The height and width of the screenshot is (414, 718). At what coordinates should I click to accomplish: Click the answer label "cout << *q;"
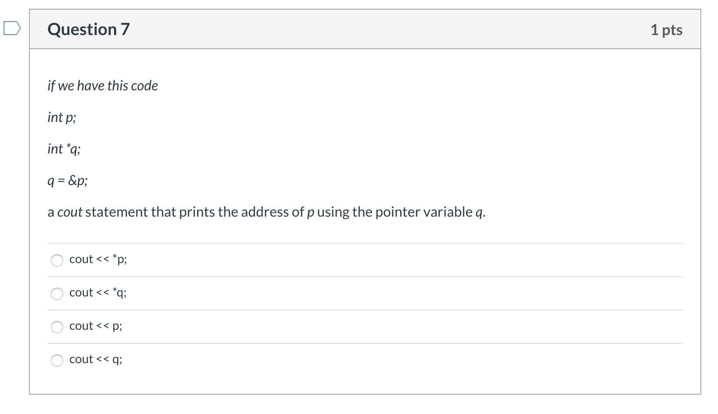(x=98, y=293)
